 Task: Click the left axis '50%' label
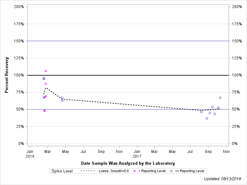[x=20, y=109]
